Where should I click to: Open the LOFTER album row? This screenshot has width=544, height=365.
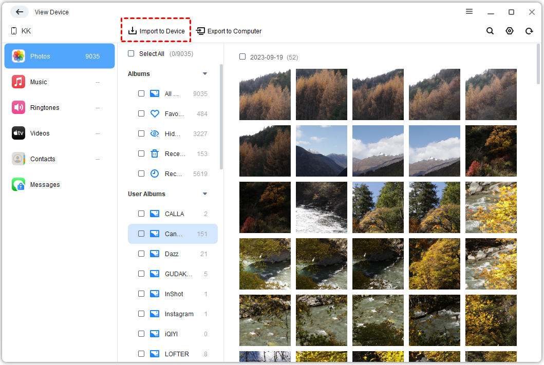point(173,354)
